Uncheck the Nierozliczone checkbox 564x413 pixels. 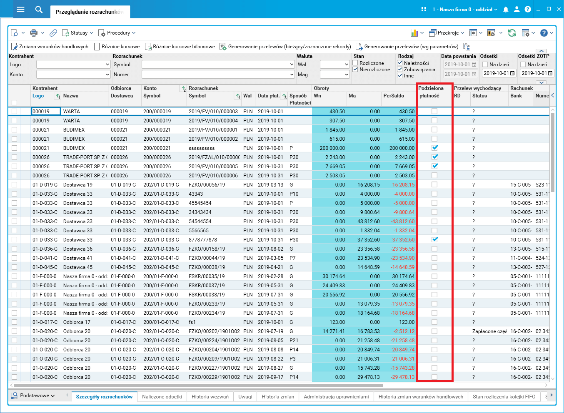pos(355,70)
